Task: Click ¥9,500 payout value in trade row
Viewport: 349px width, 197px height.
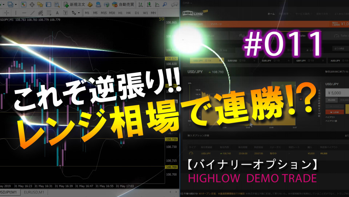Action: point(324,153)
